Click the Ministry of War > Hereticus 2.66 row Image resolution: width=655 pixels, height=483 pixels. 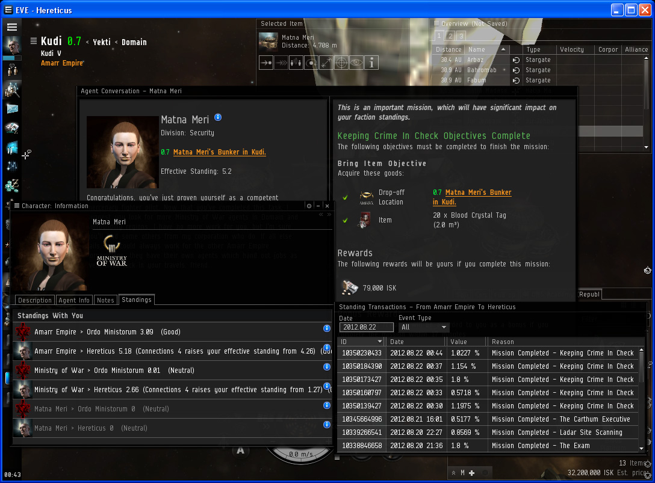tap(172, 390)
